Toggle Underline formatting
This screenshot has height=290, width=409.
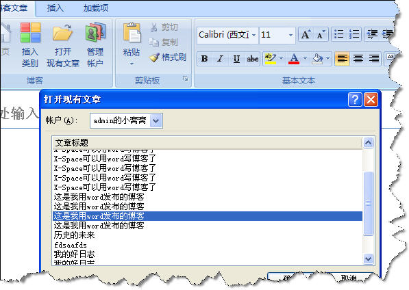tap(236, 59)
